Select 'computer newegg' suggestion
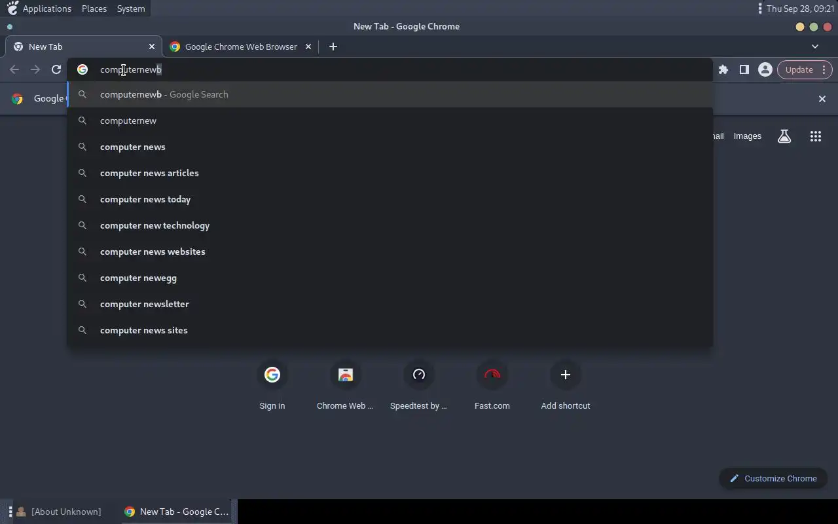838x524 pixels. [390, 278]
